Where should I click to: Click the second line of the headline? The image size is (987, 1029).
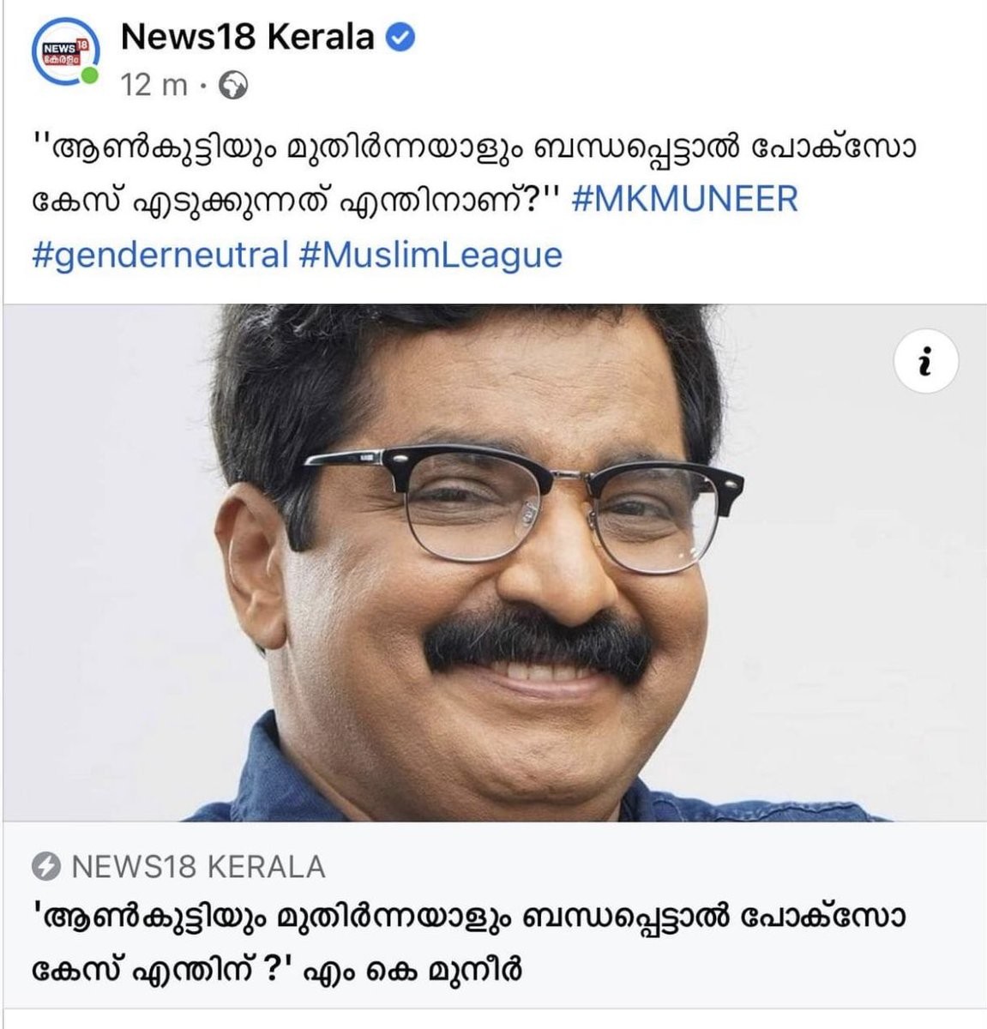pyautogui.click(x=277, y=971)
